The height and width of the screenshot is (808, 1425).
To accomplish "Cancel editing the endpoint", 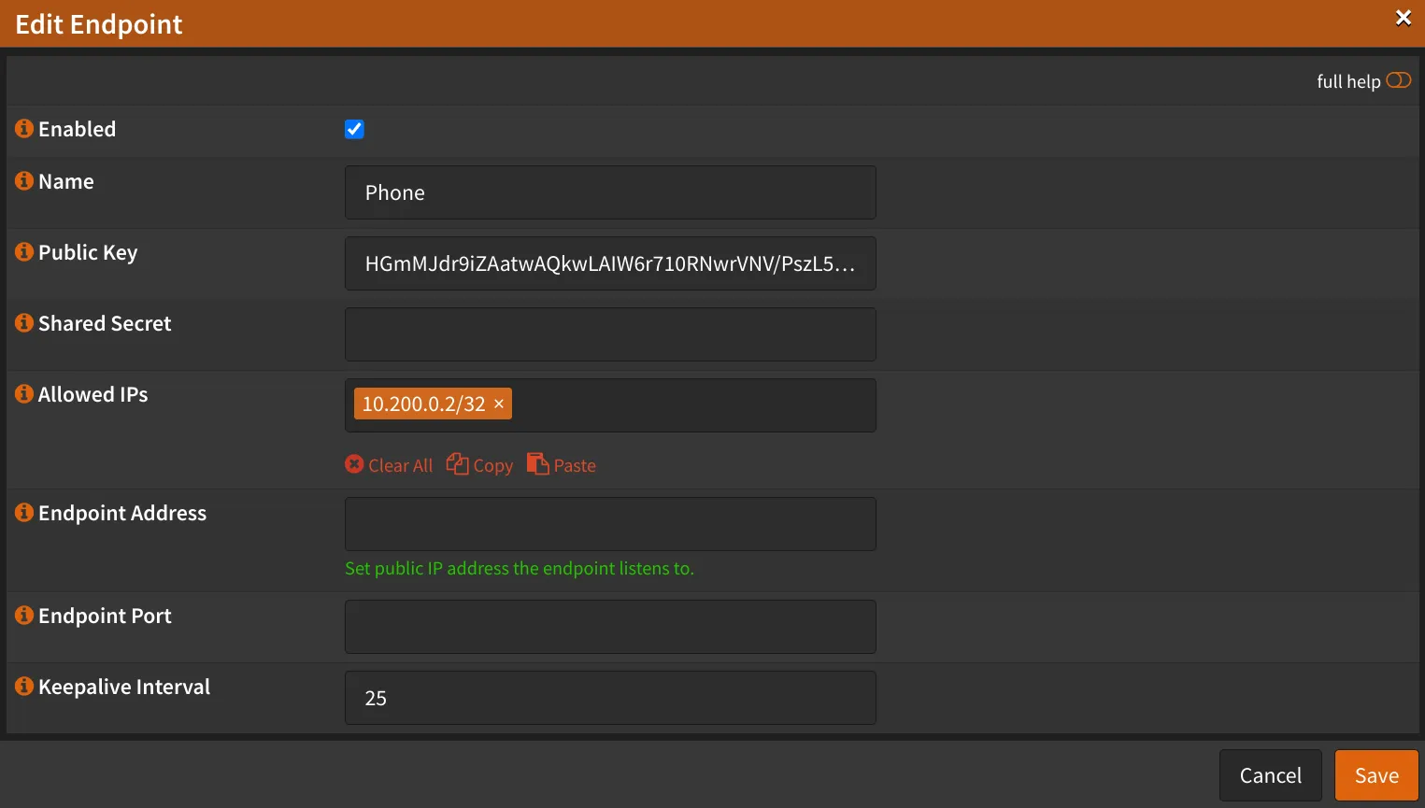I will pyautogui.click(x=1270, y=774).
